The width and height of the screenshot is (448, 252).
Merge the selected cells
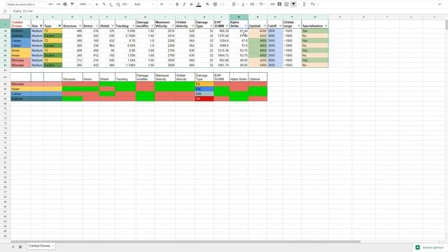pyautogui.click(x=223, y=4)
